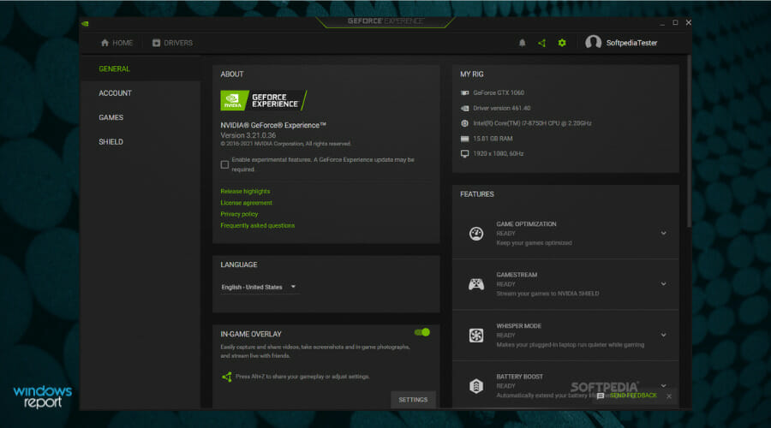Click the CPU icon beside Intel Core i7
The image size is (771, 428).
tap(464, 123)
